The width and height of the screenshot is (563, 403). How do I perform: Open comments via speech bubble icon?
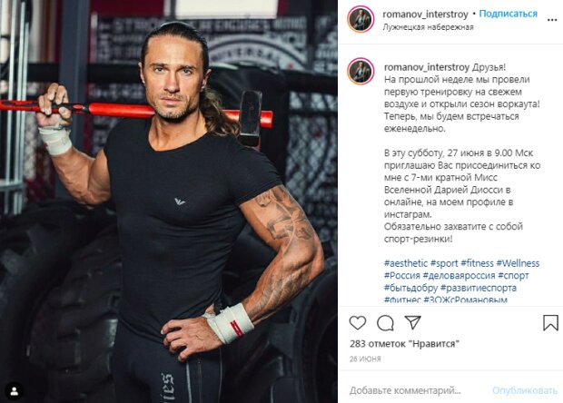point(385,323)
